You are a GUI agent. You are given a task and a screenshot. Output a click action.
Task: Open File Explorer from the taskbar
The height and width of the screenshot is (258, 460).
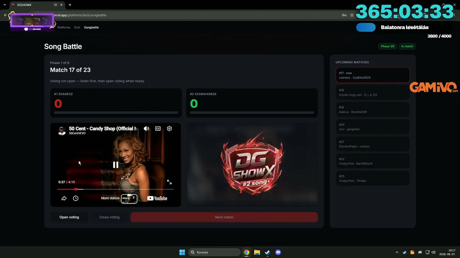tap(257, 252)
